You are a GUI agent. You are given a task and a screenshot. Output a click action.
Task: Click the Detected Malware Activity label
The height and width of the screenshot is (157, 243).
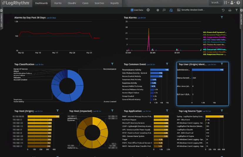(133, 90)
